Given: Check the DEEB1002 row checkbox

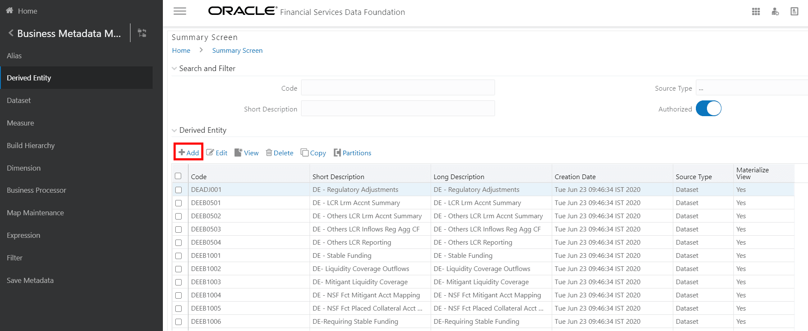Looking at the screenshot, I should point(178,269).
